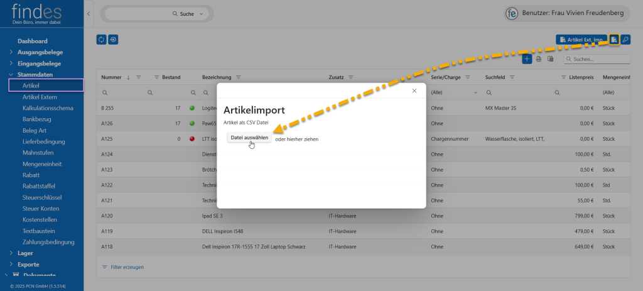Close the Artikelimport dialog
The height and width of the screenshot is (291, 643).
tap(414, 91)
